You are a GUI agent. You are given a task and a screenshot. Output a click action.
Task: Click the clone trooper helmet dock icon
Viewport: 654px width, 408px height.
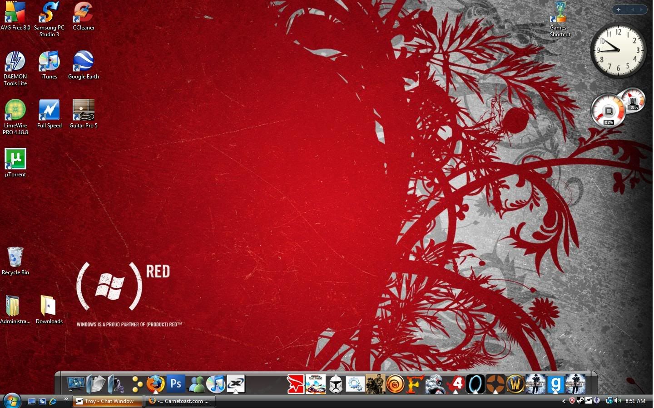pyautogui.click(x=336, y=384)
